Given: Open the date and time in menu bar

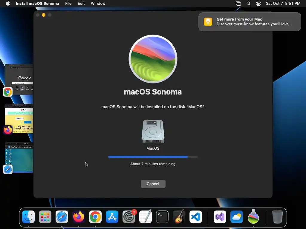Looking at the screenshot, I should [x=283, y=4].
